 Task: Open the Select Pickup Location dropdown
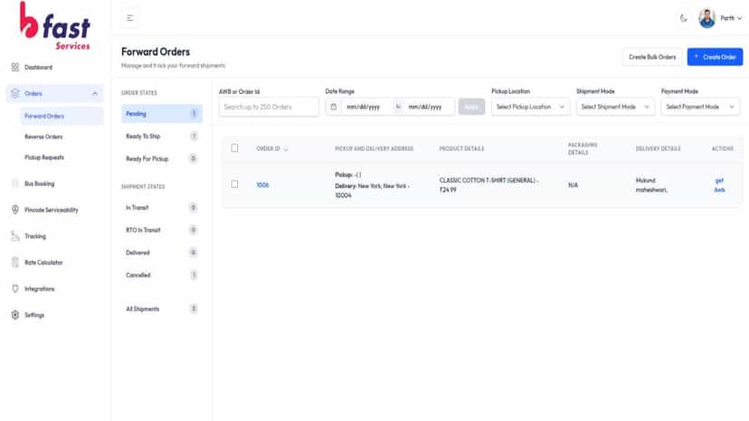click(530, 107)
